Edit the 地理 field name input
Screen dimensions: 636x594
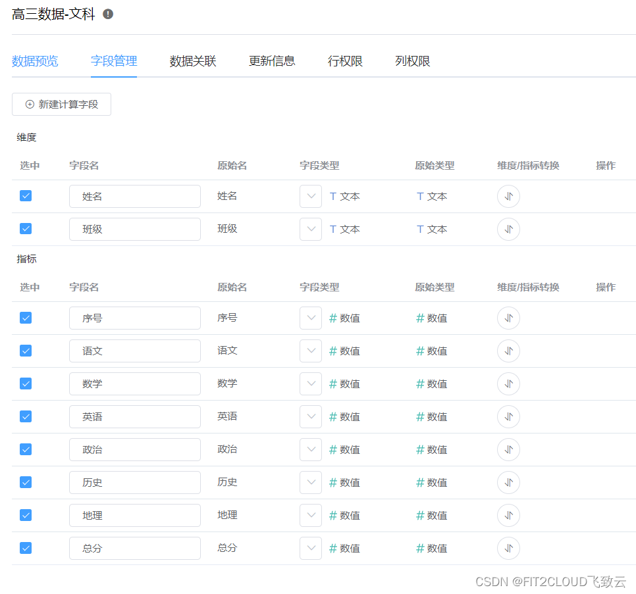pyautogui.click(x=135, y=516)
